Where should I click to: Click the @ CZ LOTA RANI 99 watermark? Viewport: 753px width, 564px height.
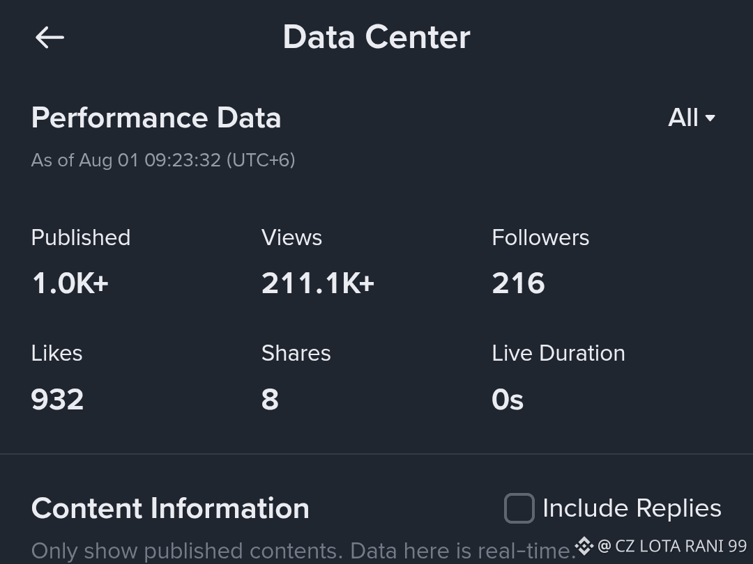coord(672,546)
